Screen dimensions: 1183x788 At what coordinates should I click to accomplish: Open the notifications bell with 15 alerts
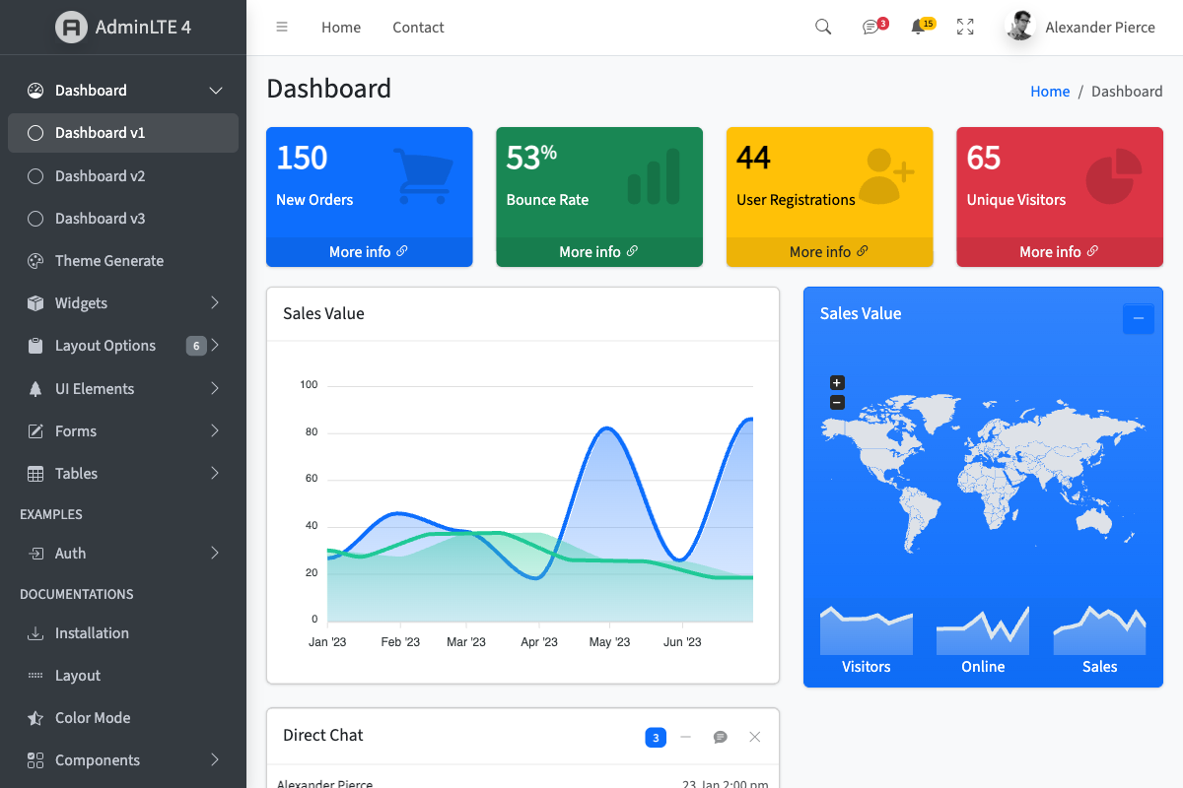pos(918,27)
